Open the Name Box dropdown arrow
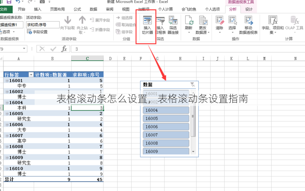The width and height of the screenshot is (305, 191). (x=24, y=48)
